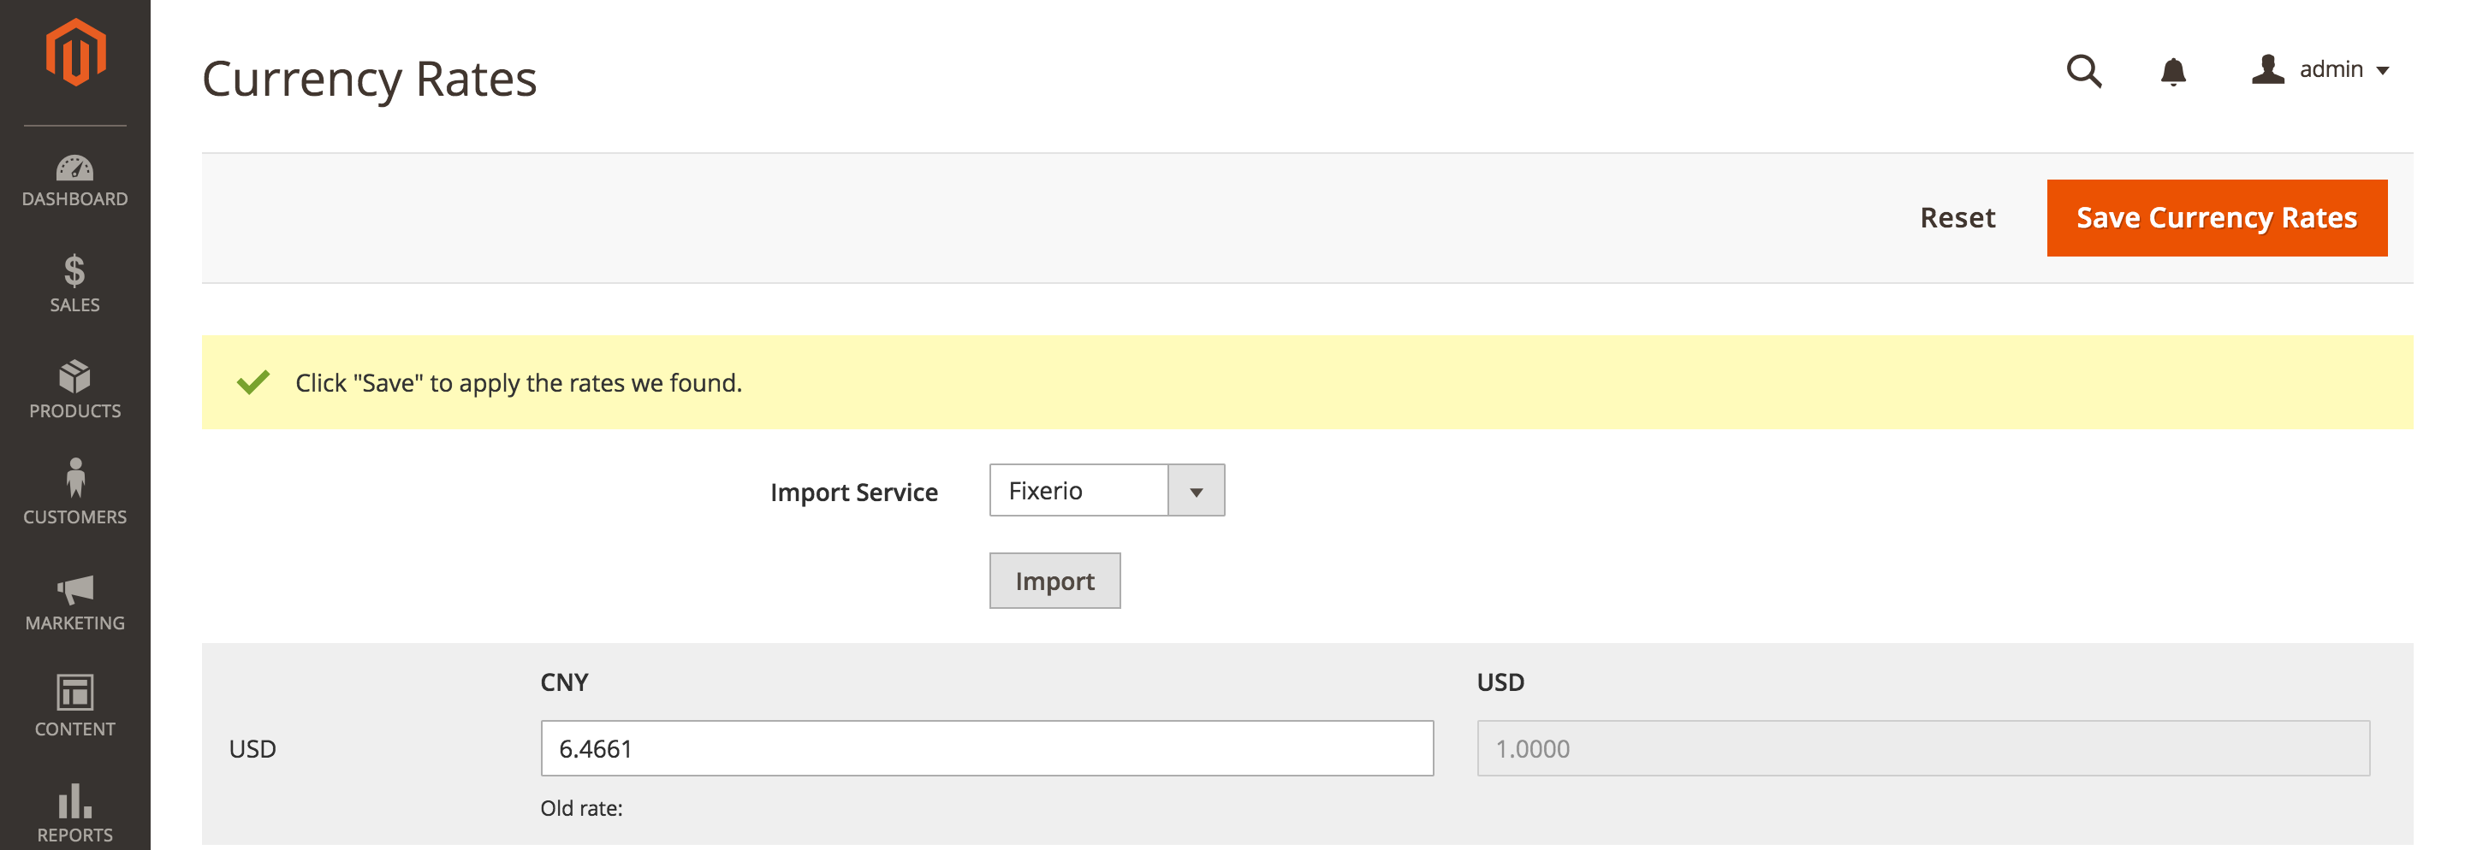Click the disabled USD rate field

pyautogui.click(x=1922, y=748)
